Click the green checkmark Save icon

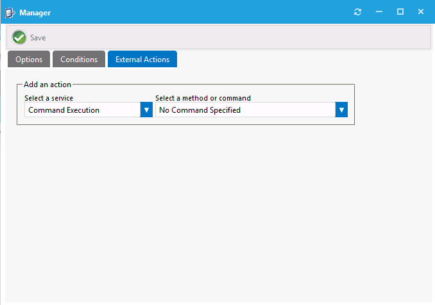19,37
